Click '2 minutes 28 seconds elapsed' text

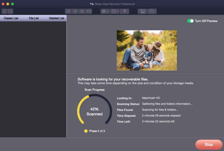pyautogui.click(x=161, y=116)
